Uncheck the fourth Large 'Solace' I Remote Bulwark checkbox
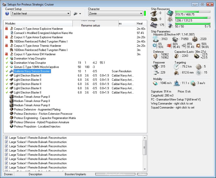Image resolution: width=216 pixels, height=178 pixels. click(x=6, y=150)
